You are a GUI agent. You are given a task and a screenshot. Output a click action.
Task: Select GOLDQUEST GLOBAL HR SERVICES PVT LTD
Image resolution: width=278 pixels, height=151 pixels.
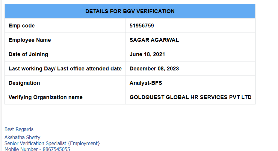click(x=190, y=97)
